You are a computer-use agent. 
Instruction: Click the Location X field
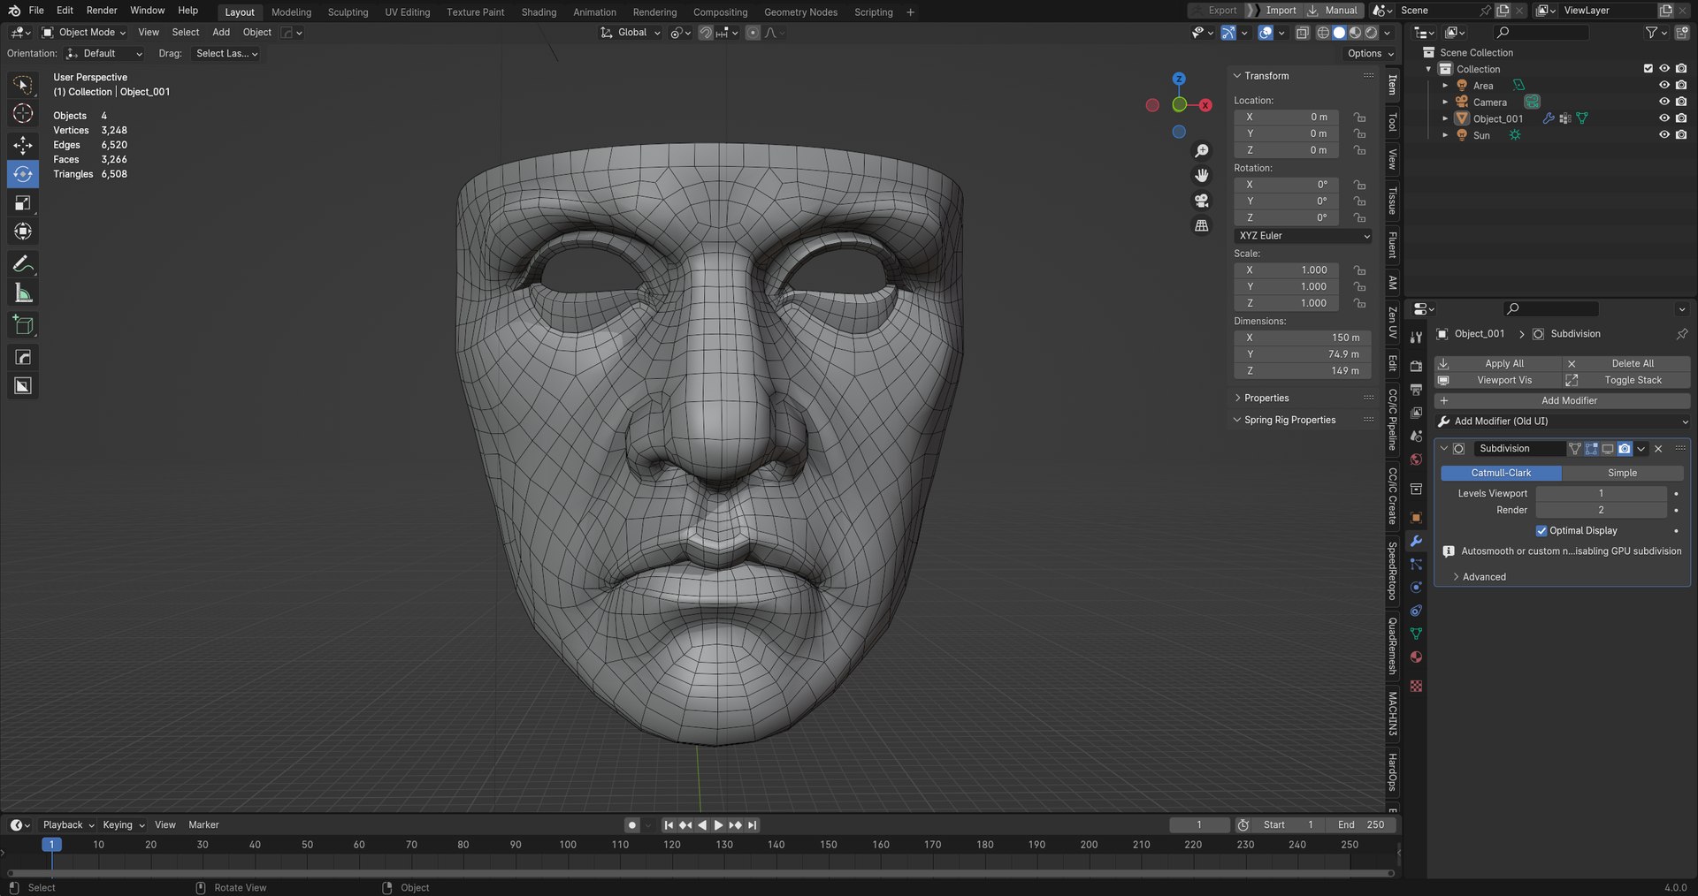point(1287,118)
